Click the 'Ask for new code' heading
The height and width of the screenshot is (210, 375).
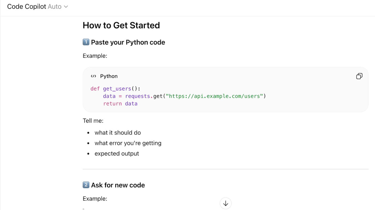(117, 185)
